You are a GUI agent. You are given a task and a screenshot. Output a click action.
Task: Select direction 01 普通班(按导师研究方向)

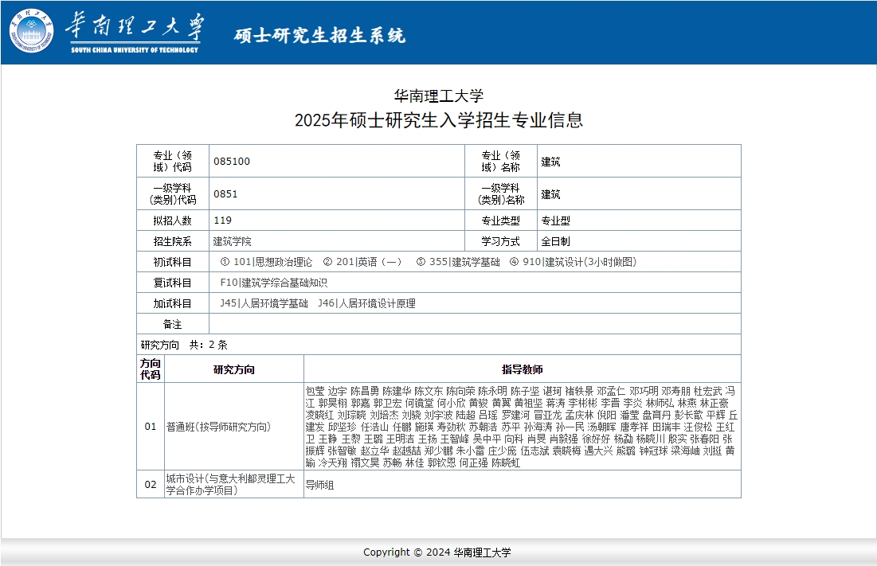pos(218,427)
